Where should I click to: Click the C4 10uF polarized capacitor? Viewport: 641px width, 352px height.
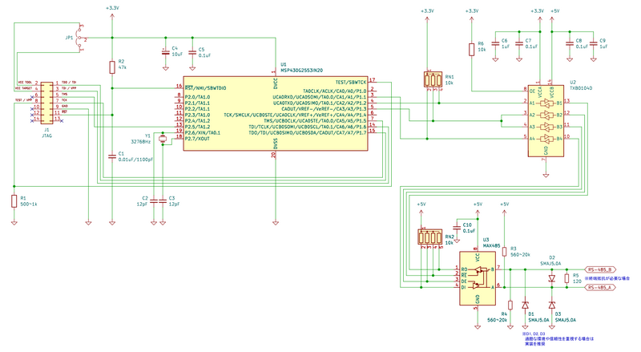coord(166,53)
